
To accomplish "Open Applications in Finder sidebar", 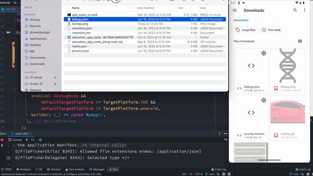I will 36,39.
